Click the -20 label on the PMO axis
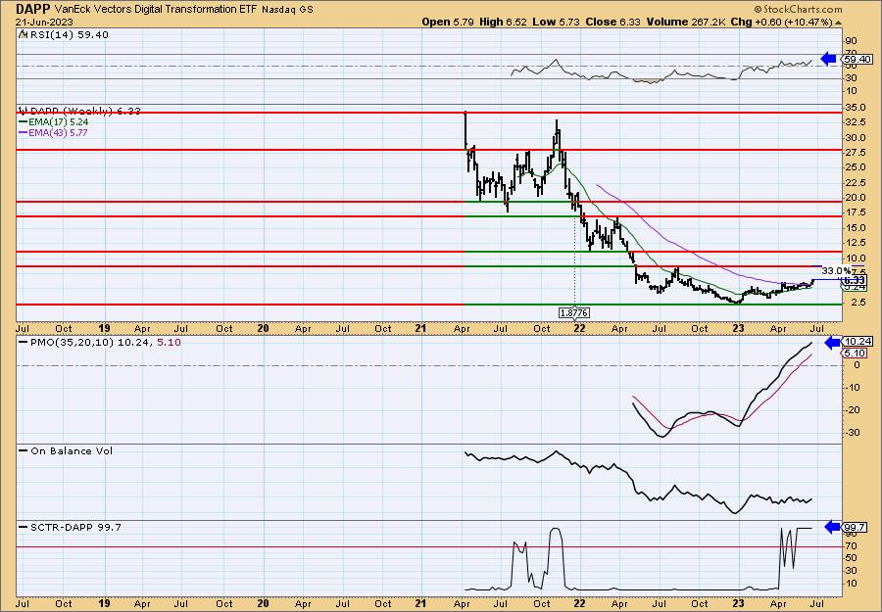The height and width of the screenshot is (612, 882). [853, 409]
